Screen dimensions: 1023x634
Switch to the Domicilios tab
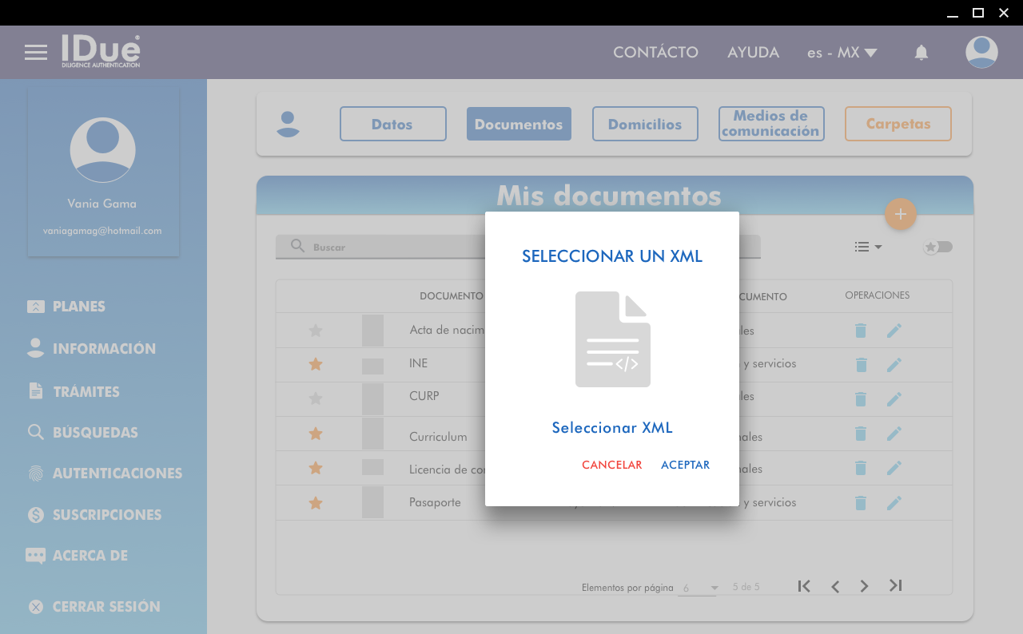(x=645, y=124)
